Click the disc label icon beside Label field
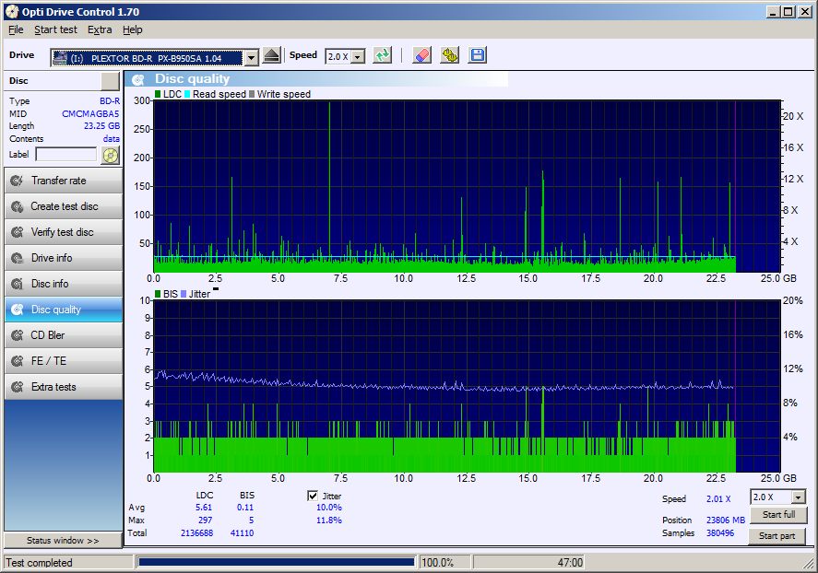 (x=111, y=156)
